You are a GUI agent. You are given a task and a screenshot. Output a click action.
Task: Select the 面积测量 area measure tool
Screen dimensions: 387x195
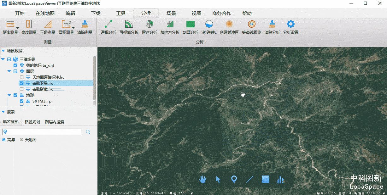66,27
